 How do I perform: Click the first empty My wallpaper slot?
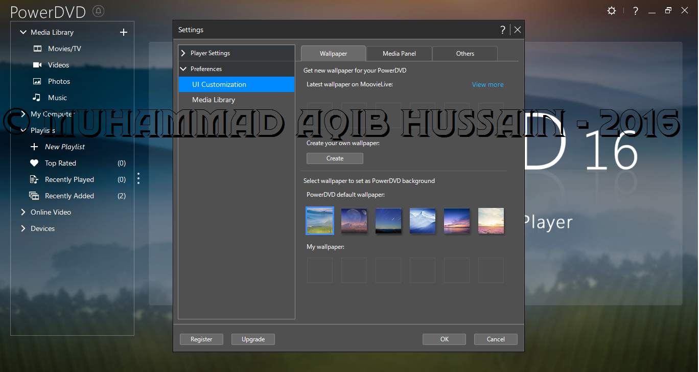(x=320, y=270)
